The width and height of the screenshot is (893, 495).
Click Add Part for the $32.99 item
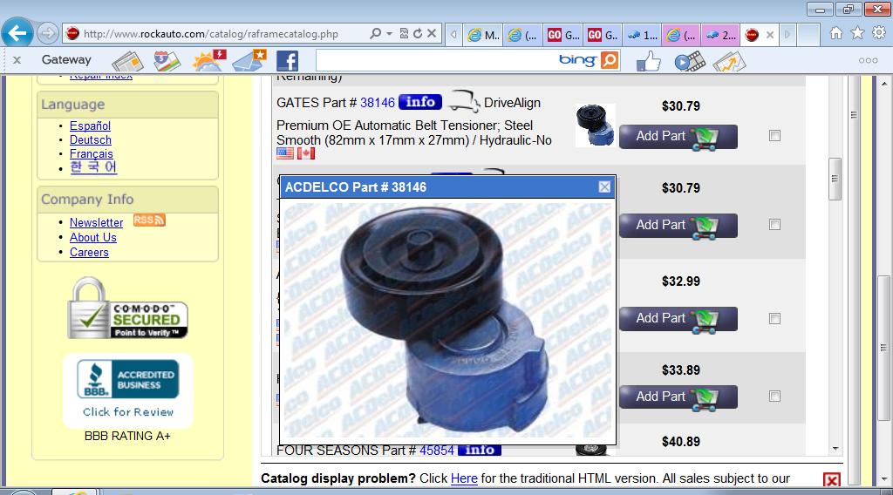click(x=678, y=319)
